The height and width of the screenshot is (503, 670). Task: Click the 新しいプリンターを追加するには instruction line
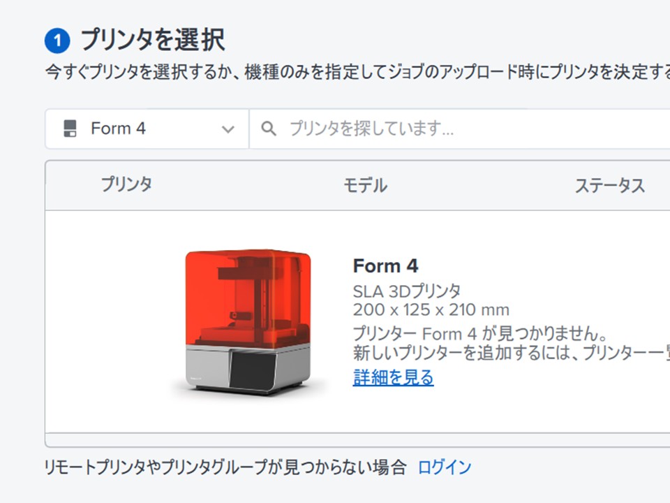pyautogui.click(x=512, y=353)
